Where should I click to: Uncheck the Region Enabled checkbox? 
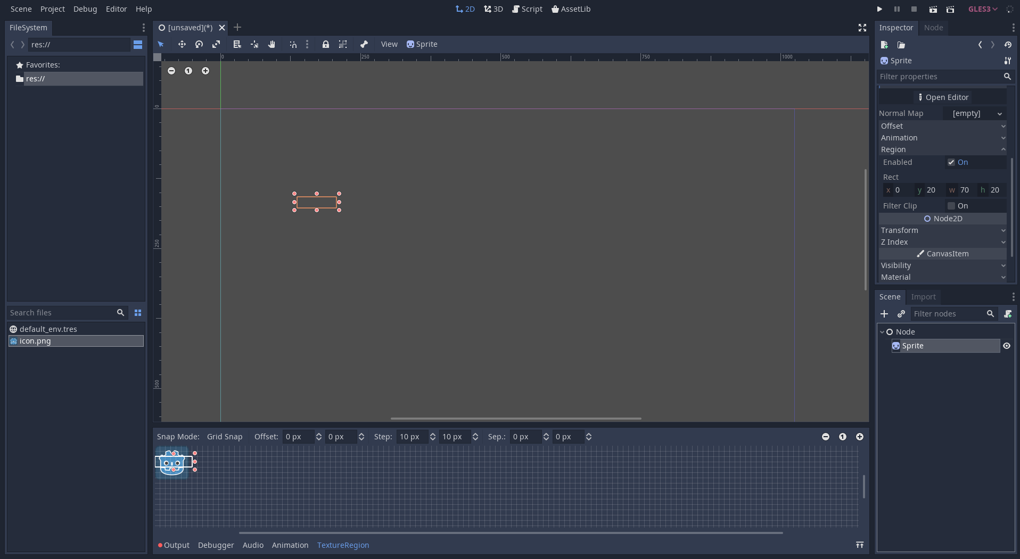[950, 162]
